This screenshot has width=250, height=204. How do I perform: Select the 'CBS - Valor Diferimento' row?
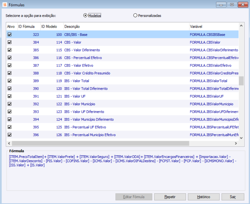click(x=123, y=50)
